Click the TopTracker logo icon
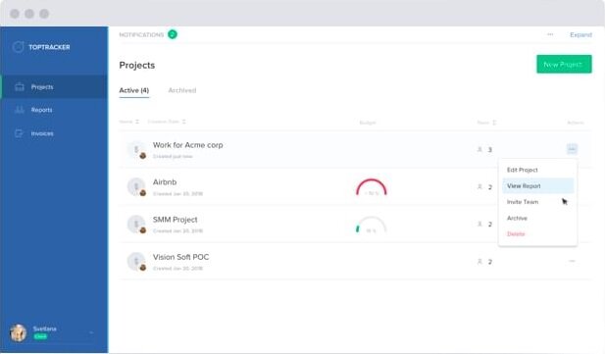605x354 pixels. (x=18, y=47)
